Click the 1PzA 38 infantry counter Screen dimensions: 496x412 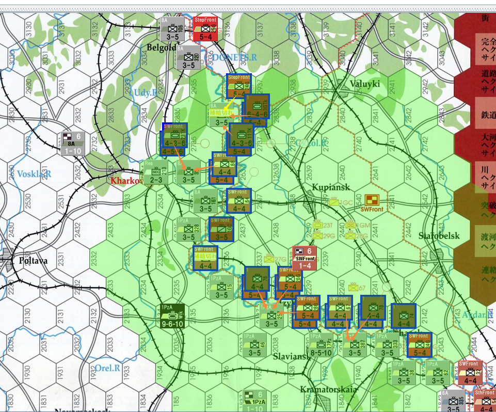click(x=404, y=373)
